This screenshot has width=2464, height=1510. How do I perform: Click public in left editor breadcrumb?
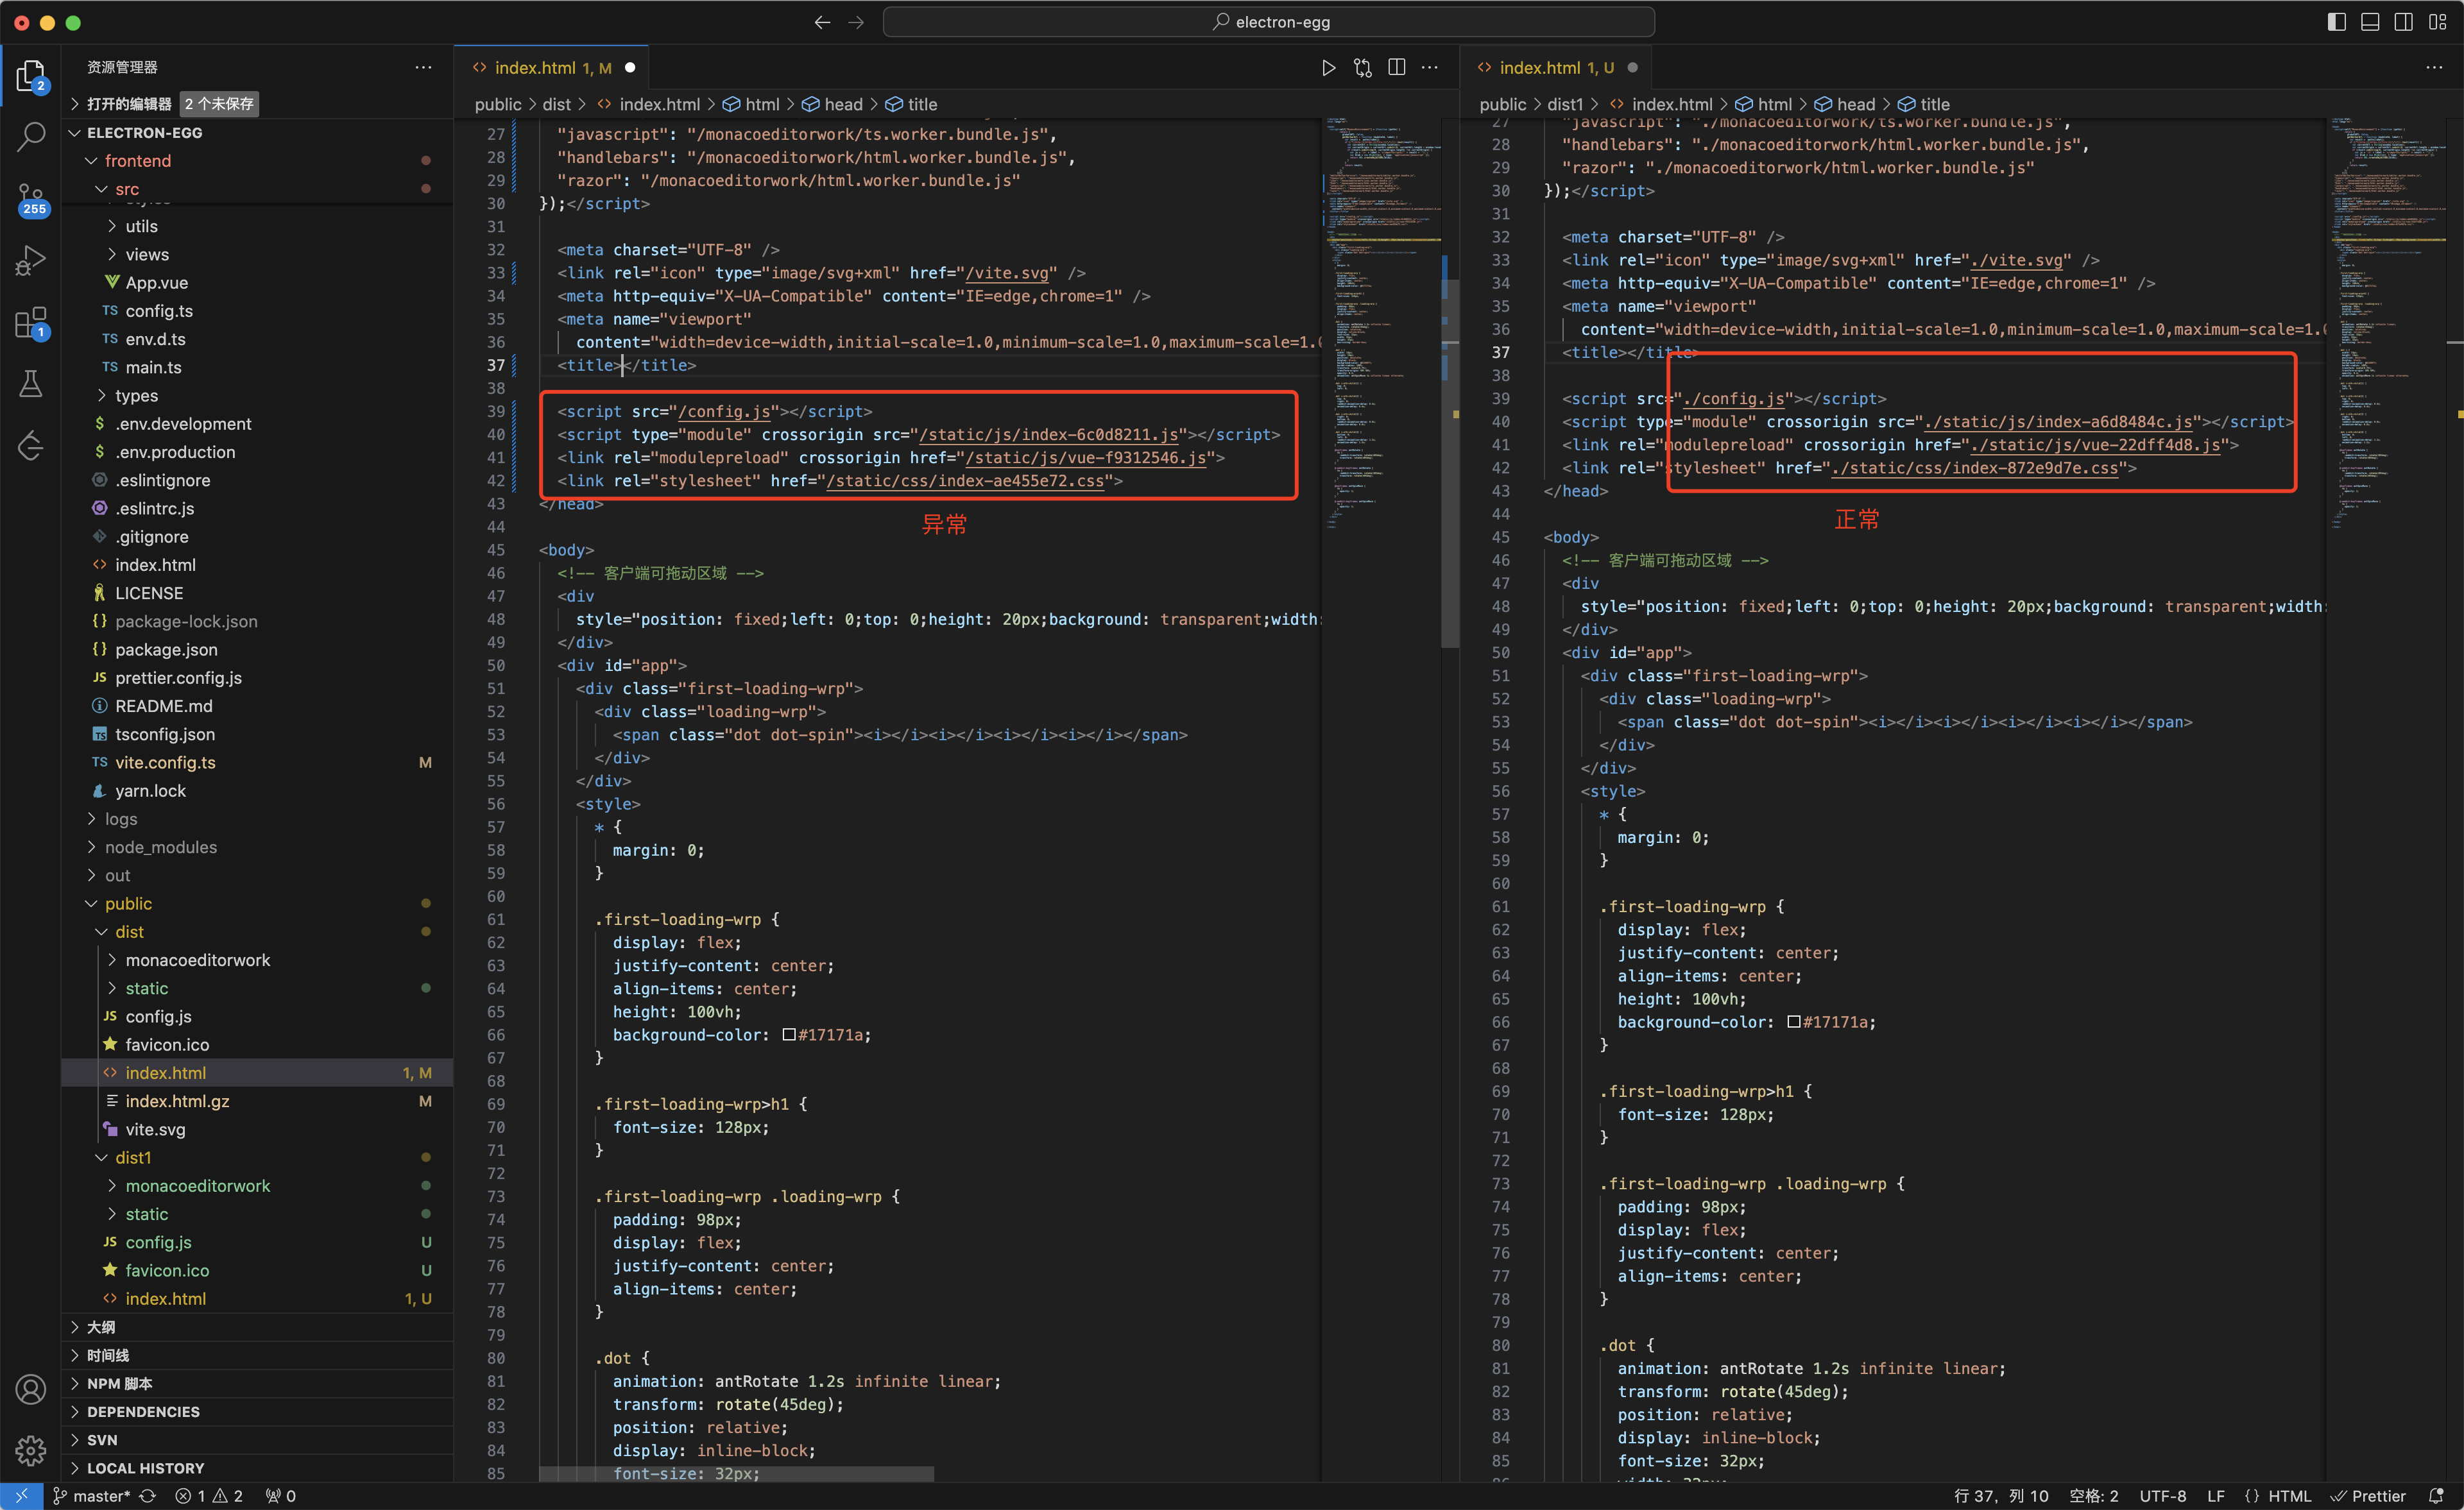[x=498, y=104]
